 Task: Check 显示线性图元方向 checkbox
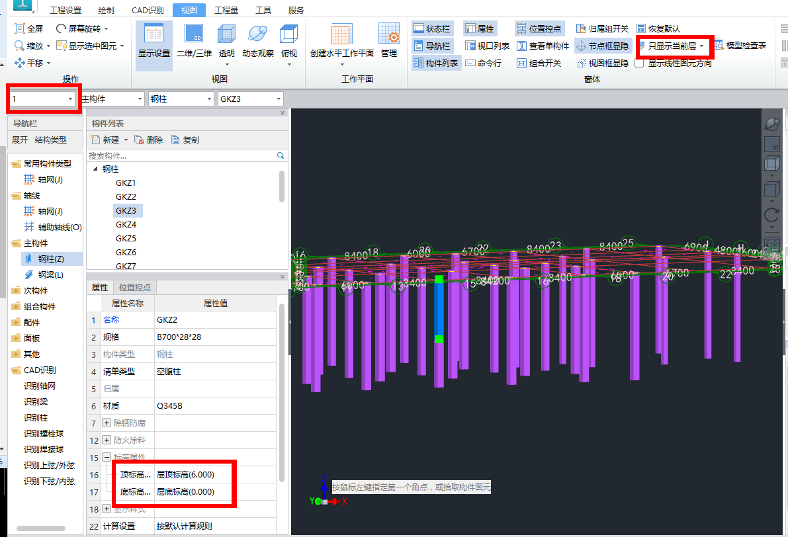tap(639, 63)
